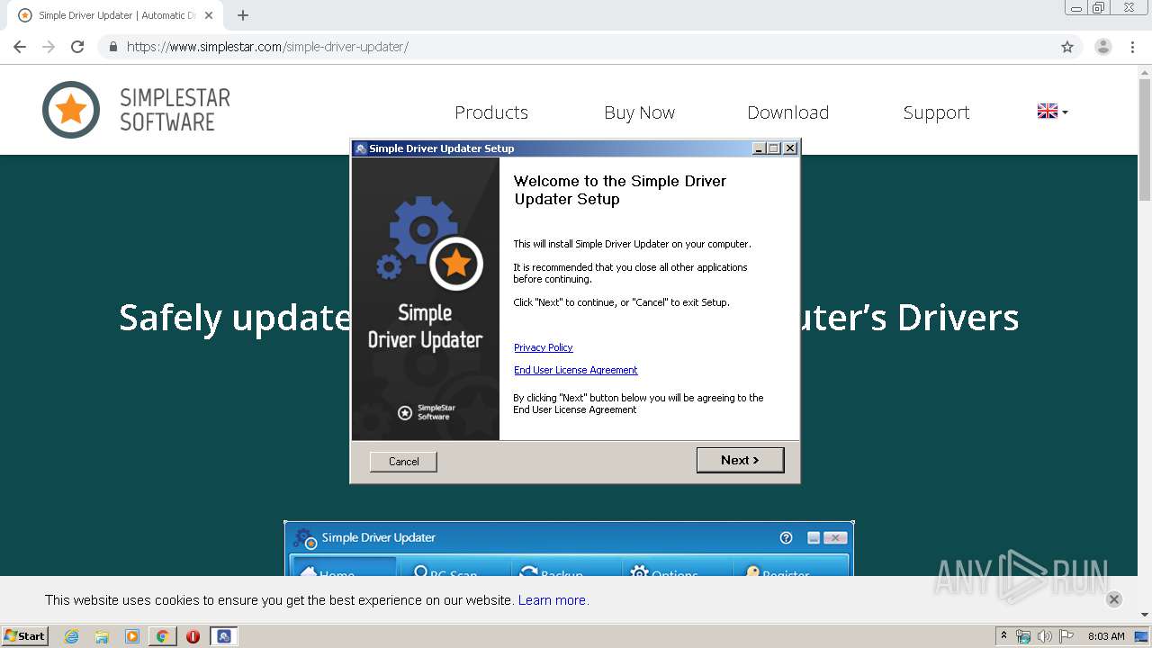Click the address bar URL
The height and width of the screenshot is (648, 1152).
(x=267, y=47)
